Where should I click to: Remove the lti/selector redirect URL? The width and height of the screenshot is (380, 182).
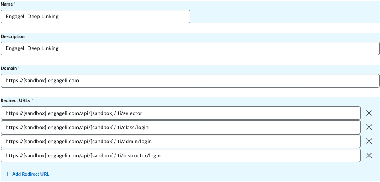tap(369, 113)
